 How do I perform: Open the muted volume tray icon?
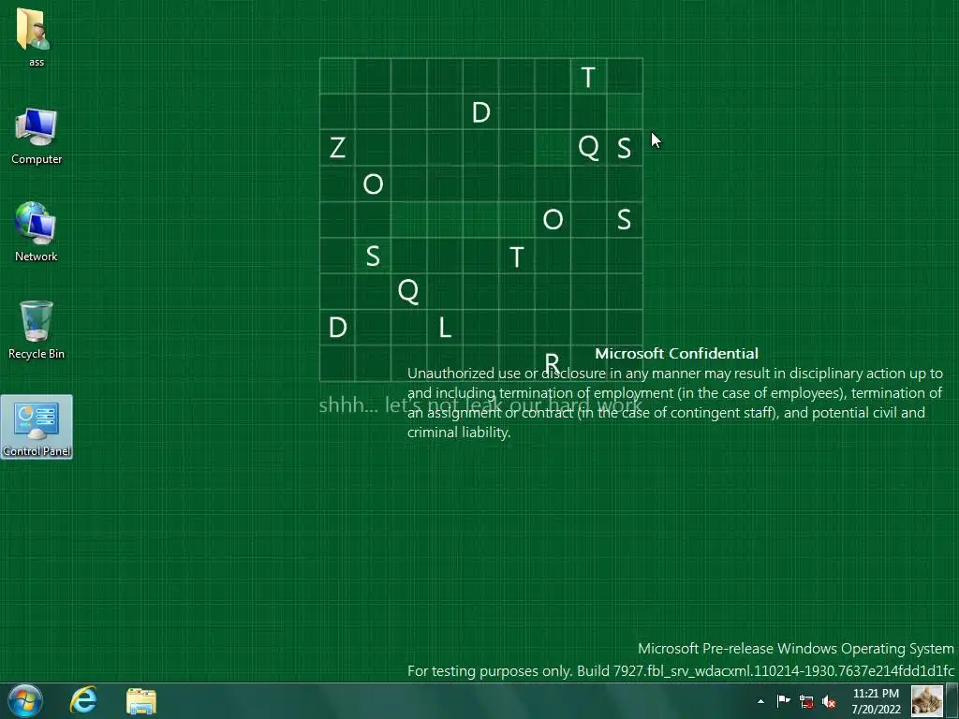(x=829, y=701)
